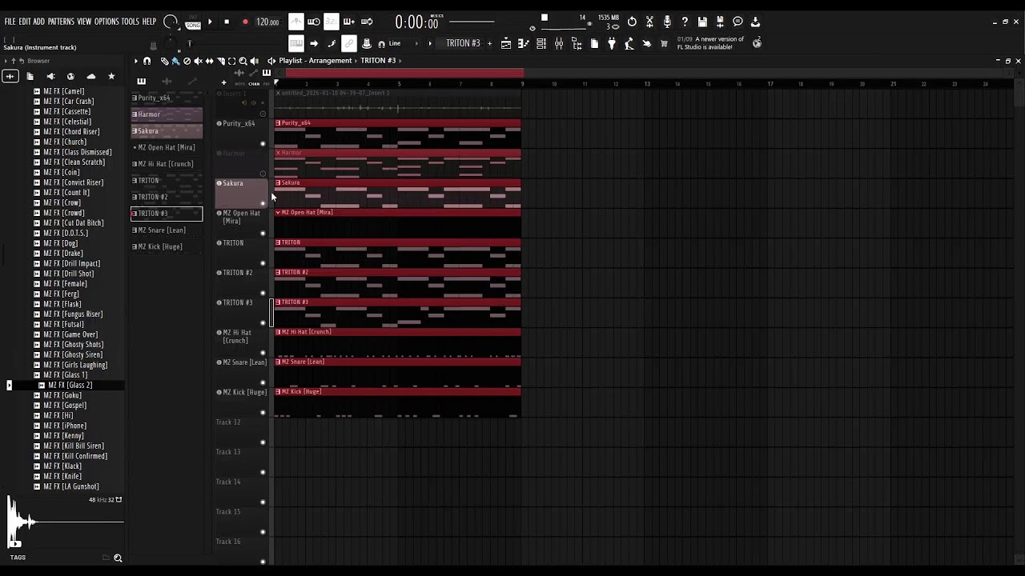Pick the TRITON #2 pattern in the picker
Screen dimensions: 1025x576
pos(167,197)
